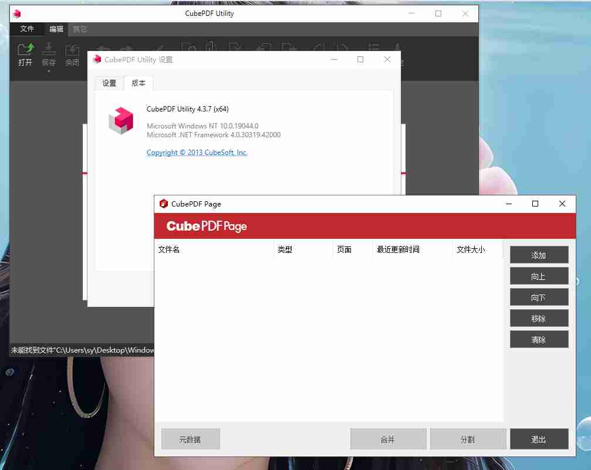The height and width of the screenshot is (470, 591).
Task: Expand the dropdown arrow under 保存
Action: [x=49, y=72]
